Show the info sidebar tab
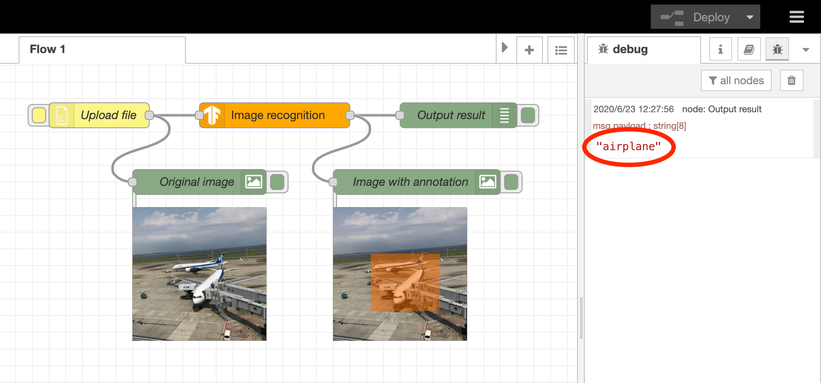The image size is (821, 383). 720,49
